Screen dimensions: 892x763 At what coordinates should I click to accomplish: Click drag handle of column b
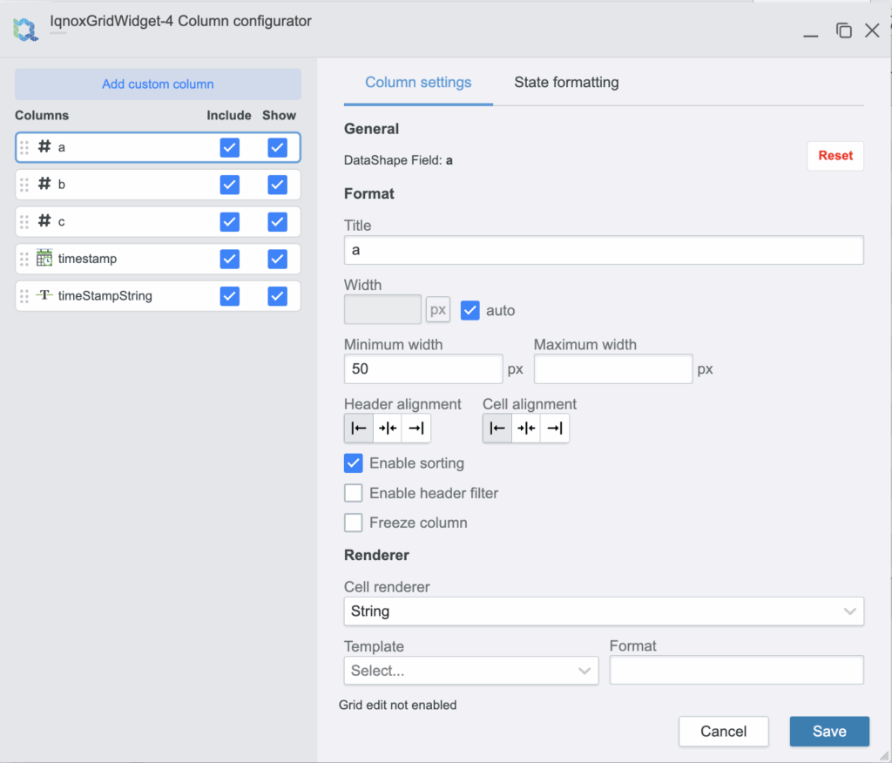coord(24,185)
